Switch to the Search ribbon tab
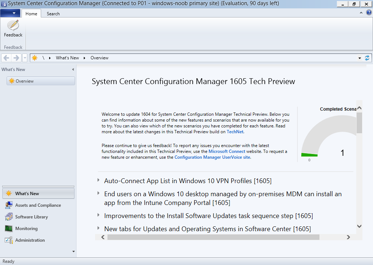 click(53, 13)
